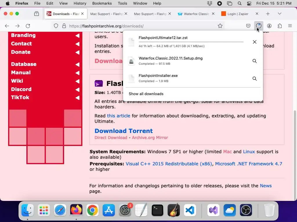The height and width of the screenshot is (222, 297).
Task: Close the Login | Zapier tab
Action: pyautogui.click(x=257, y=14)
